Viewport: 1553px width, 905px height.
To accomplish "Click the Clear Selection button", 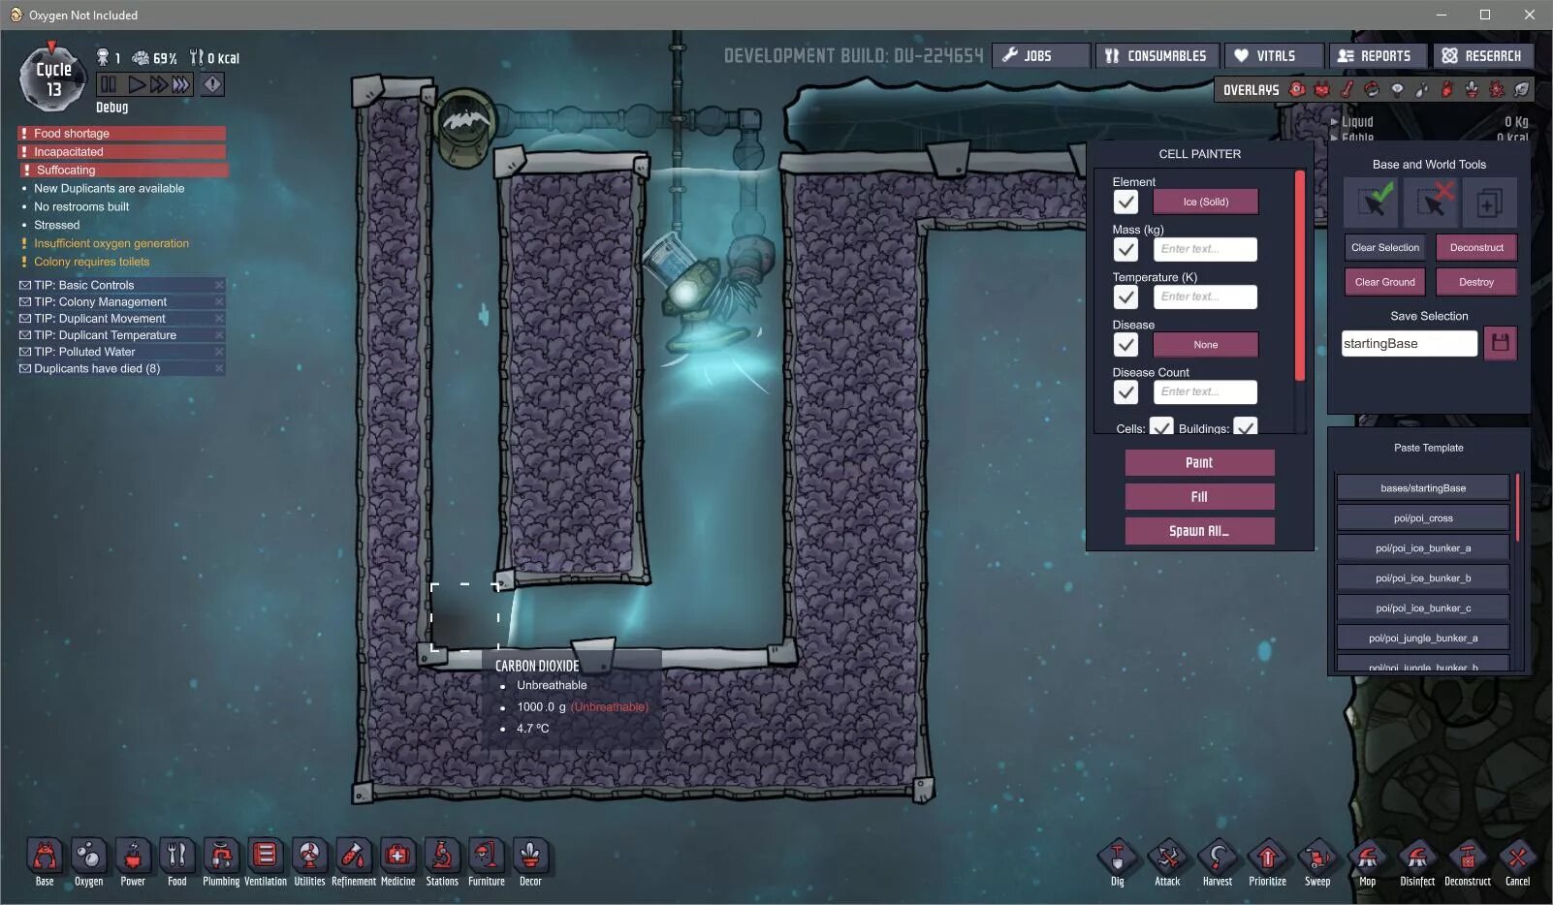I will (1385, 247).
